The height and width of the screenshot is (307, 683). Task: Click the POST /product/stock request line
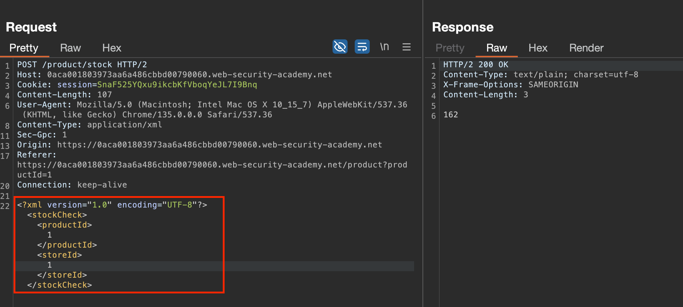tap(82, 65)
